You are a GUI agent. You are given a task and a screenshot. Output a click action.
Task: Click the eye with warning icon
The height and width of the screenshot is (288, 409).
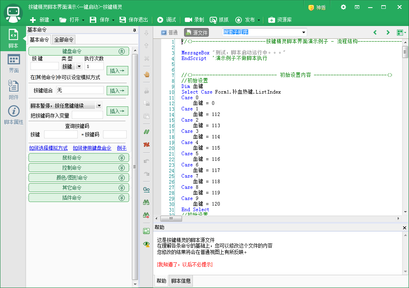[146, 244]
